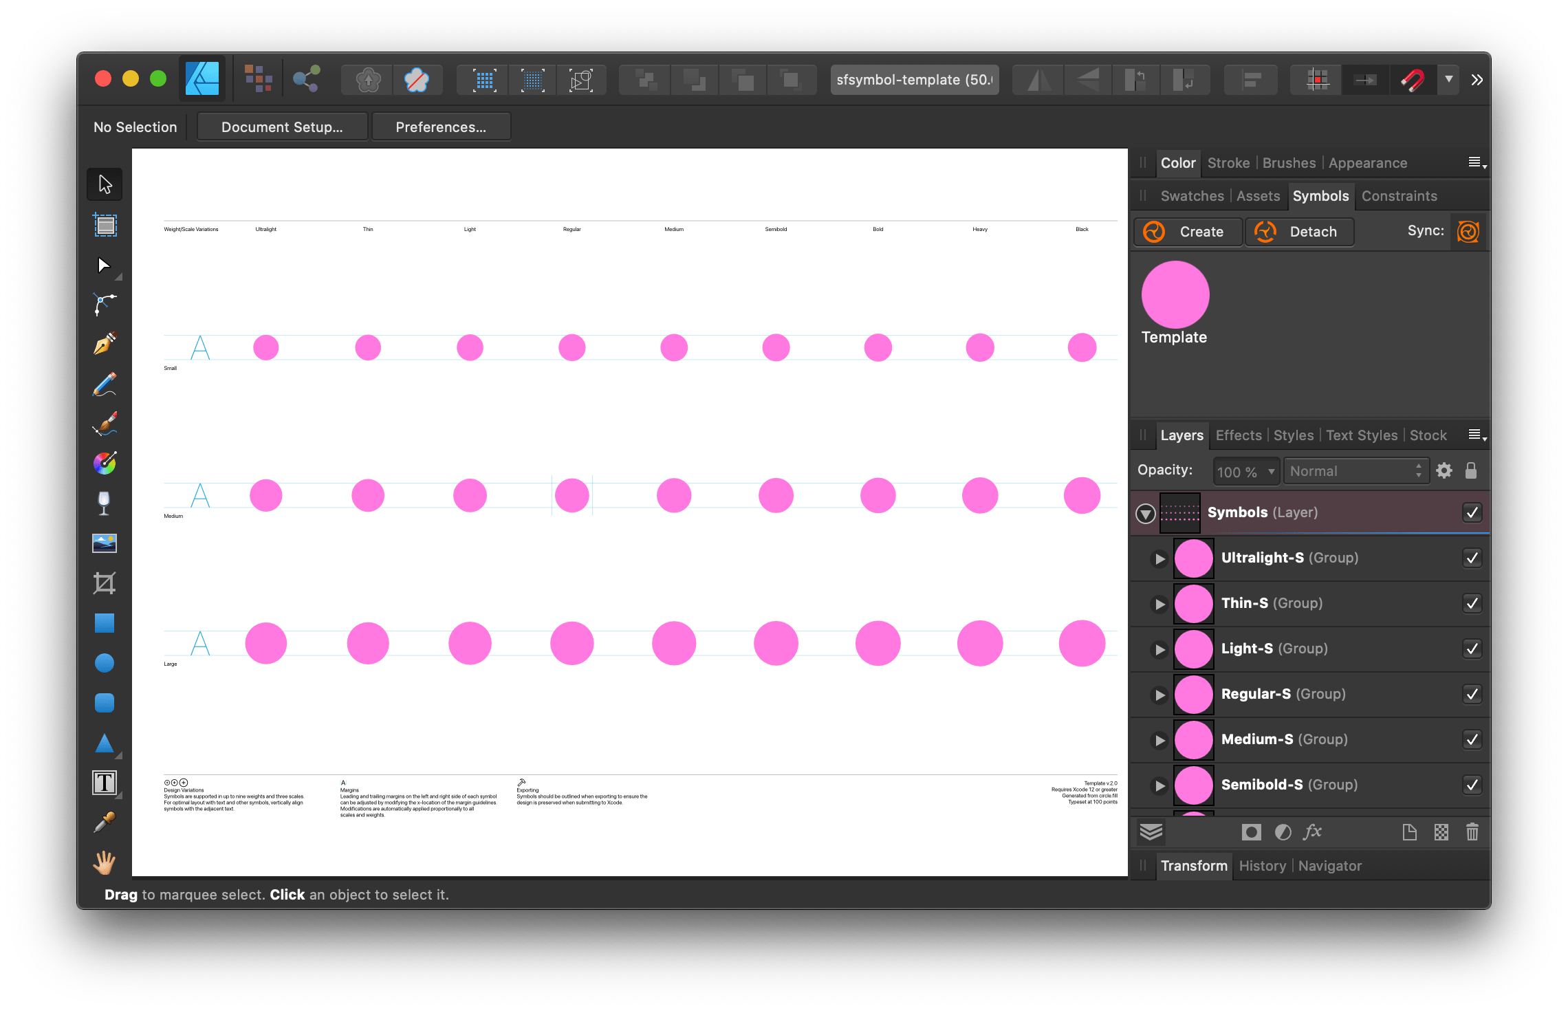This screenshot has height=1011, width=1568.
Task: Open the Normal blend mode dropdown
Action: [x=1355, y=471]
